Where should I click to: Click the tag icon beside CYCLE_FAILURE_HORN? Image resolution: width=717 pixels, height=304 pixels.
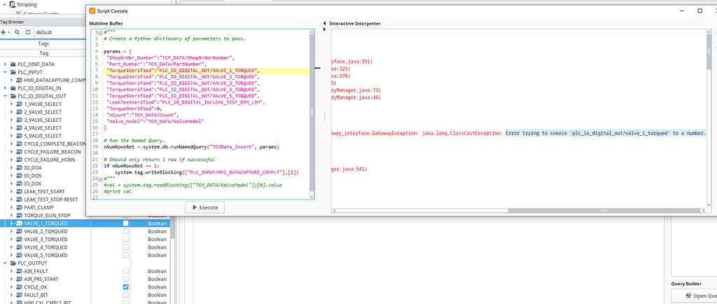coord(19,160)
